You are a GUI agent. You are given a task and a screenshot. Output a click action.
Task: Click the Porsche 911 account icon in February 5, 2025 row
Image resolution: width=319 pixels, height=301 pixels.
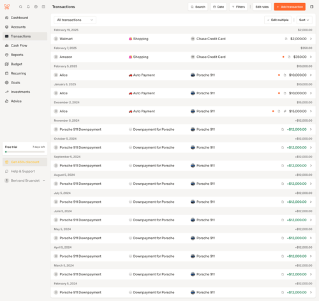193,75
